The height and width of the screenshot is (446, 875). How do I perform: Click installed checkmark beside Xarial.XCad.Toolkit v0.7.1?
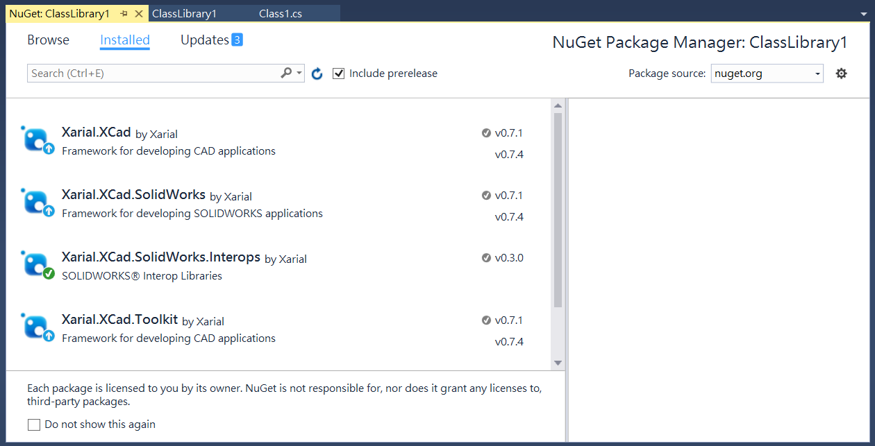[x=486, y=320]
